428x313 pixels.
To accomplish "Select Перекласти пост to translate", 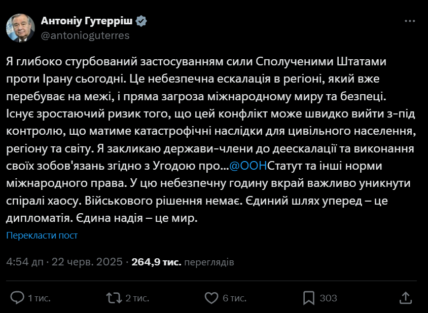I will (42, 235).
